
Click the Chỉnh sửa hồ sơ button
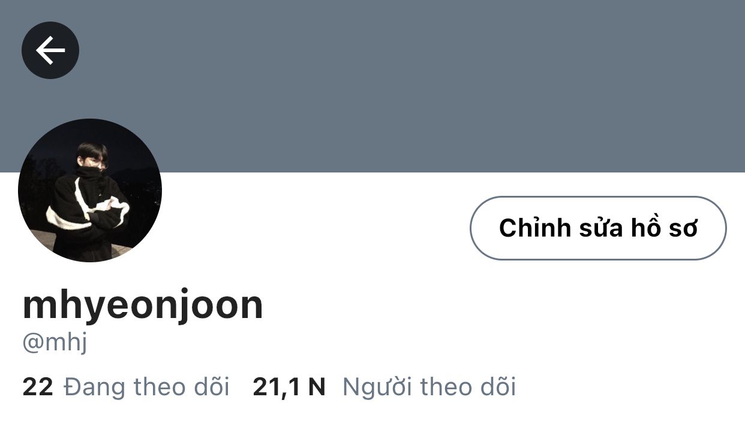click(x=598, y=228)
